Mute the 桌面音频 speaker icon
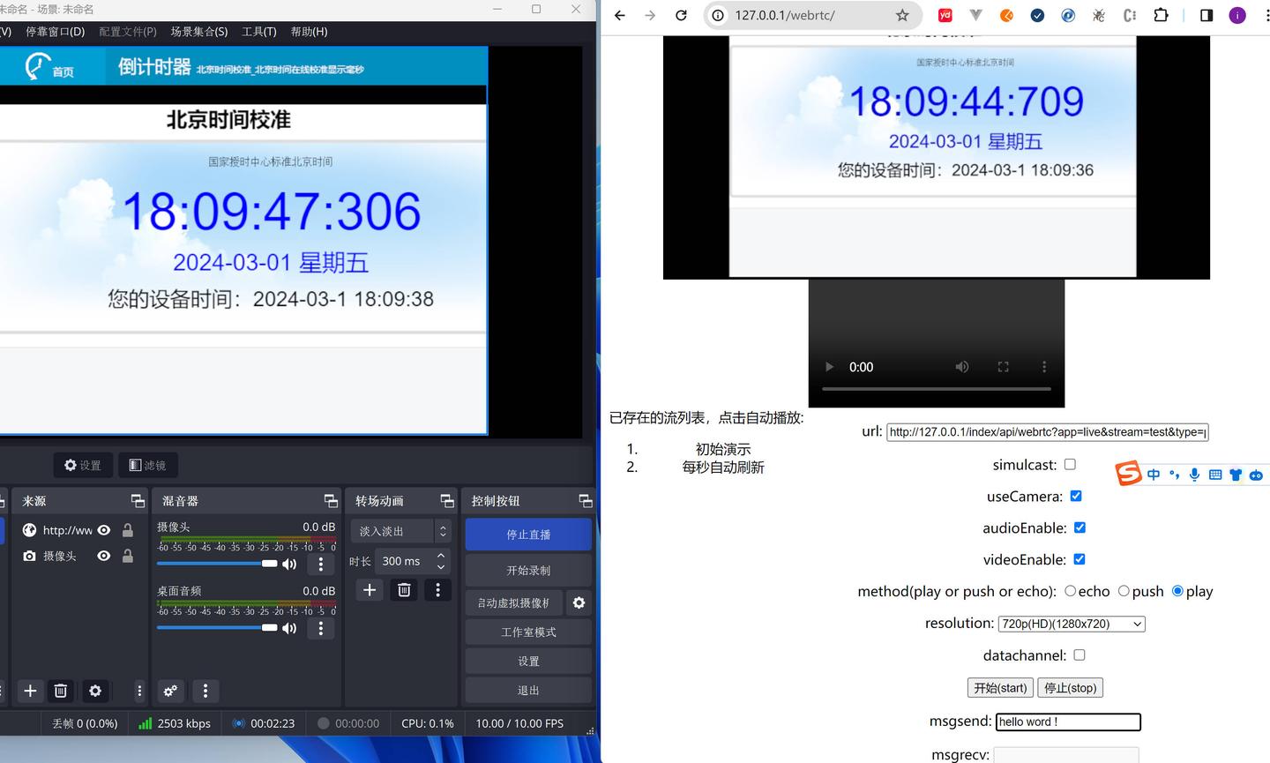The image size is (1270, 763). (289, 627)
